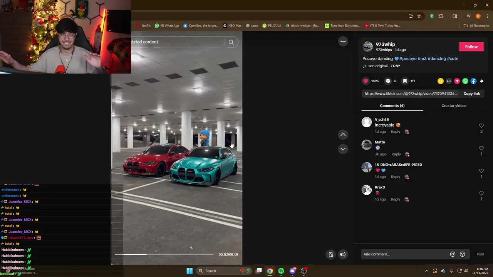Share to WhatsApp icon
This screenshot has height=277, width=493.
point(465,81)
